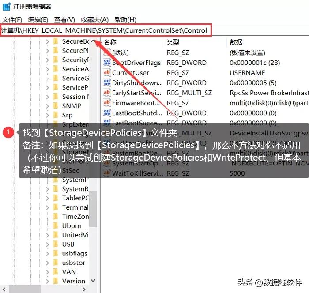Expand the SNMP tree node chevron

coord(47,106)
